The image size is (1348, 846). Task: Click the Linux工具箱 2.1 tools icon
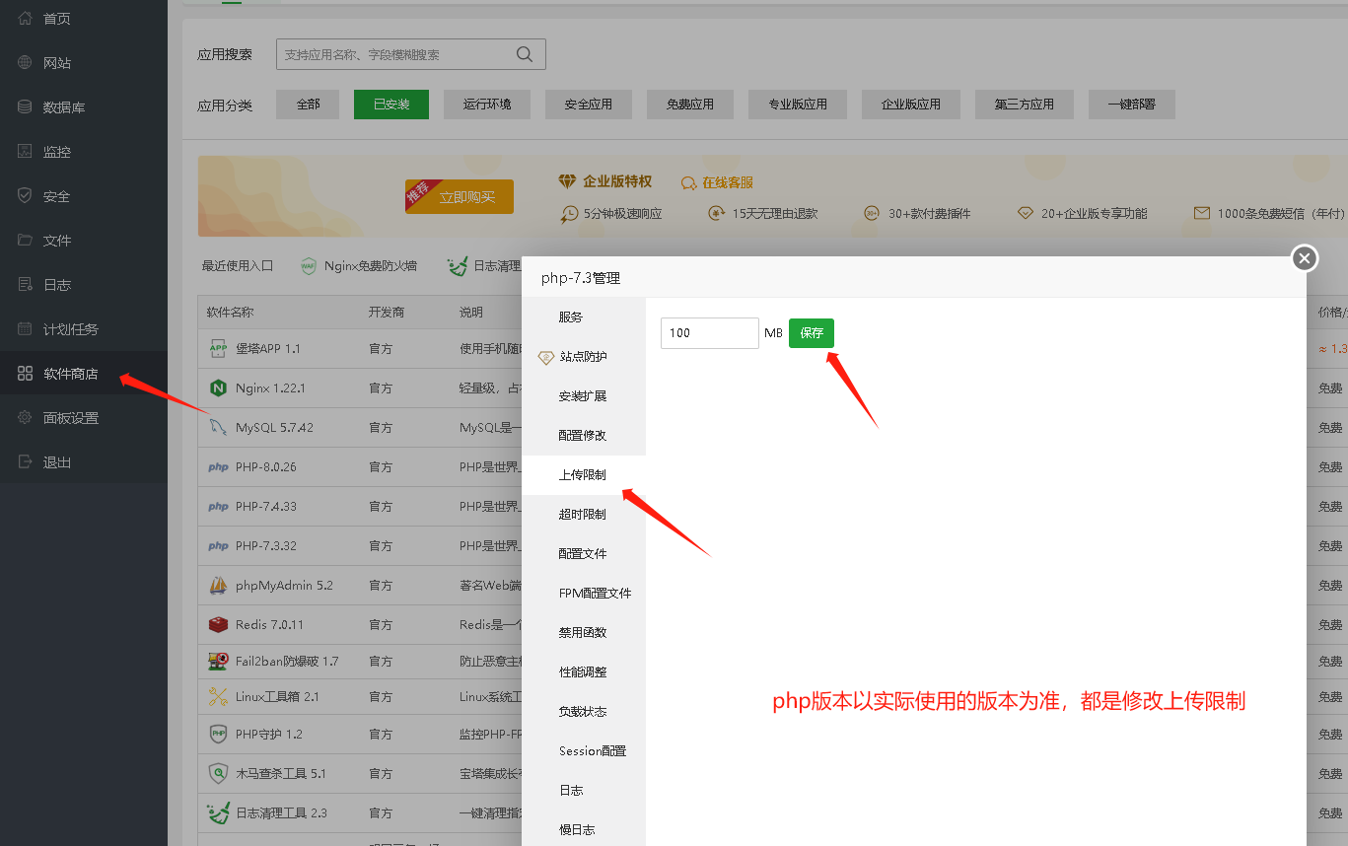point(218,697)
